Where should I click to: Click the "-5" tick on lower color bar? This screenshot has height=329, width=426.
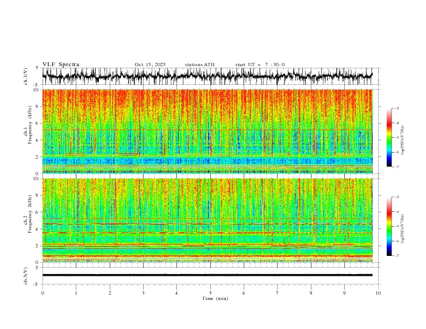(x=397, y=226)
